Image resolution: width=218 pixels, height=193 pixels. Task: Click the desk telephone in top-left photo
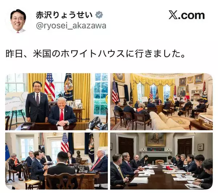96,123
